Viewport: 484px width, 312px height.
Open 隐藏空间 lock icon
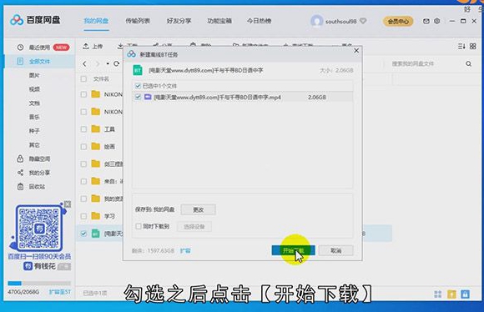pyautogui.click(x=20, y=159)
